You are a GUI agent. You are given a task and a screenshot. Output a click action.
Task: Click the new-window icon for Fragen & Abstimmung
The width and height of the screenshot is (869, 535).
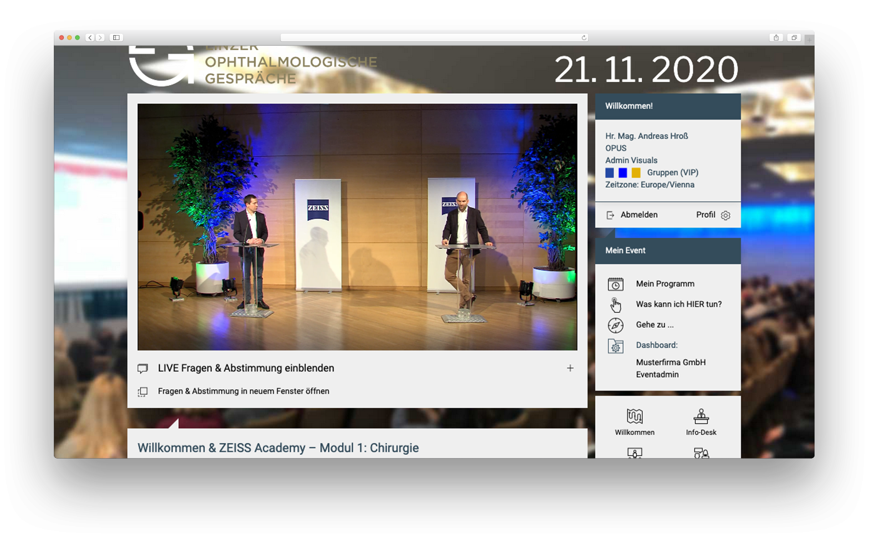(x=143, y=392)
